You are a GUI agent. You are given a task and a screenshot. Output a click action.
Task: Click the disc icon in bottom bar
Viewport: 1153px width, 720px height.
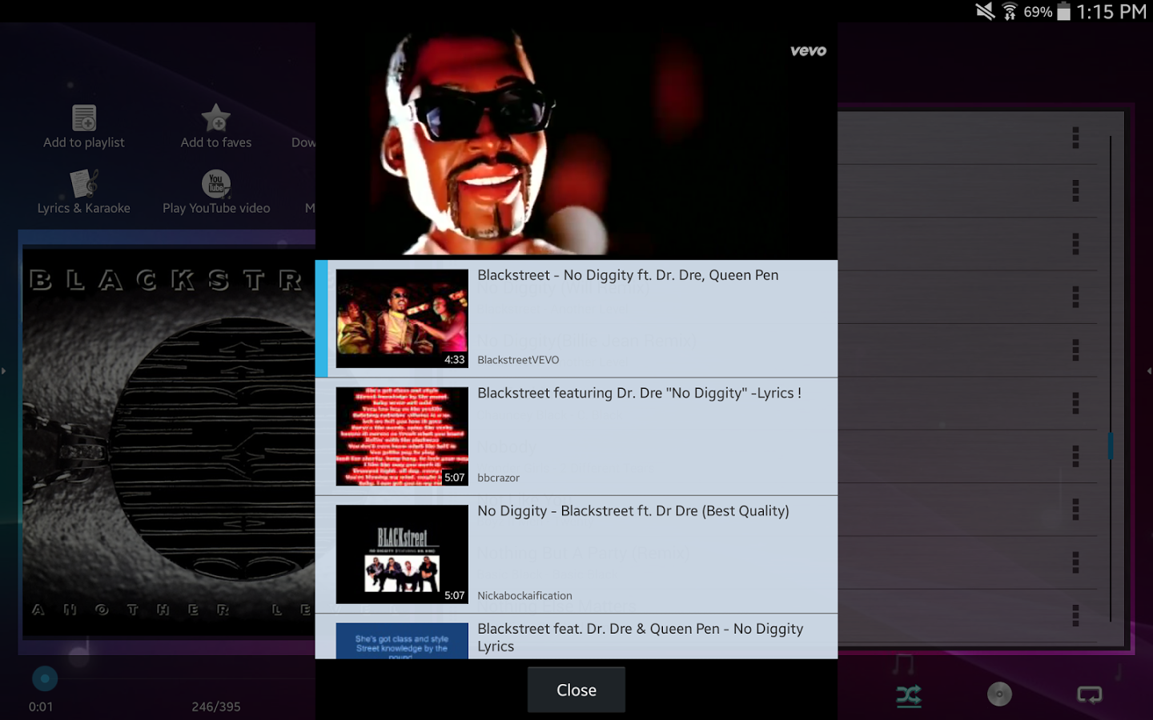[998, 694]
